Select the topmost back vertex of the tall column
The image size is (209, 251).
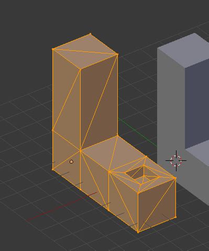point(90,34)
